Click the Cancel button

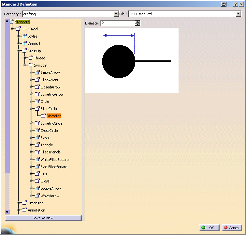(x=232, y=228)
